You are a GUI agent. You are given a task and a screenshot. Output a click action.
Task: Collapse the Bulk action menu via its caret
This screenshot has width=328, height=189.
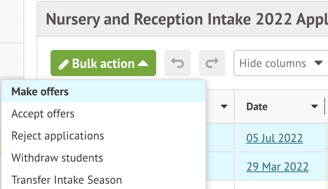143,64
